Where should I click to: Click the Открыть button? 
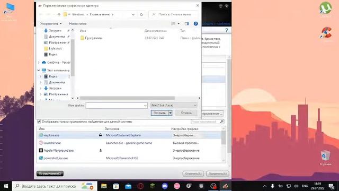pos(160,113)
